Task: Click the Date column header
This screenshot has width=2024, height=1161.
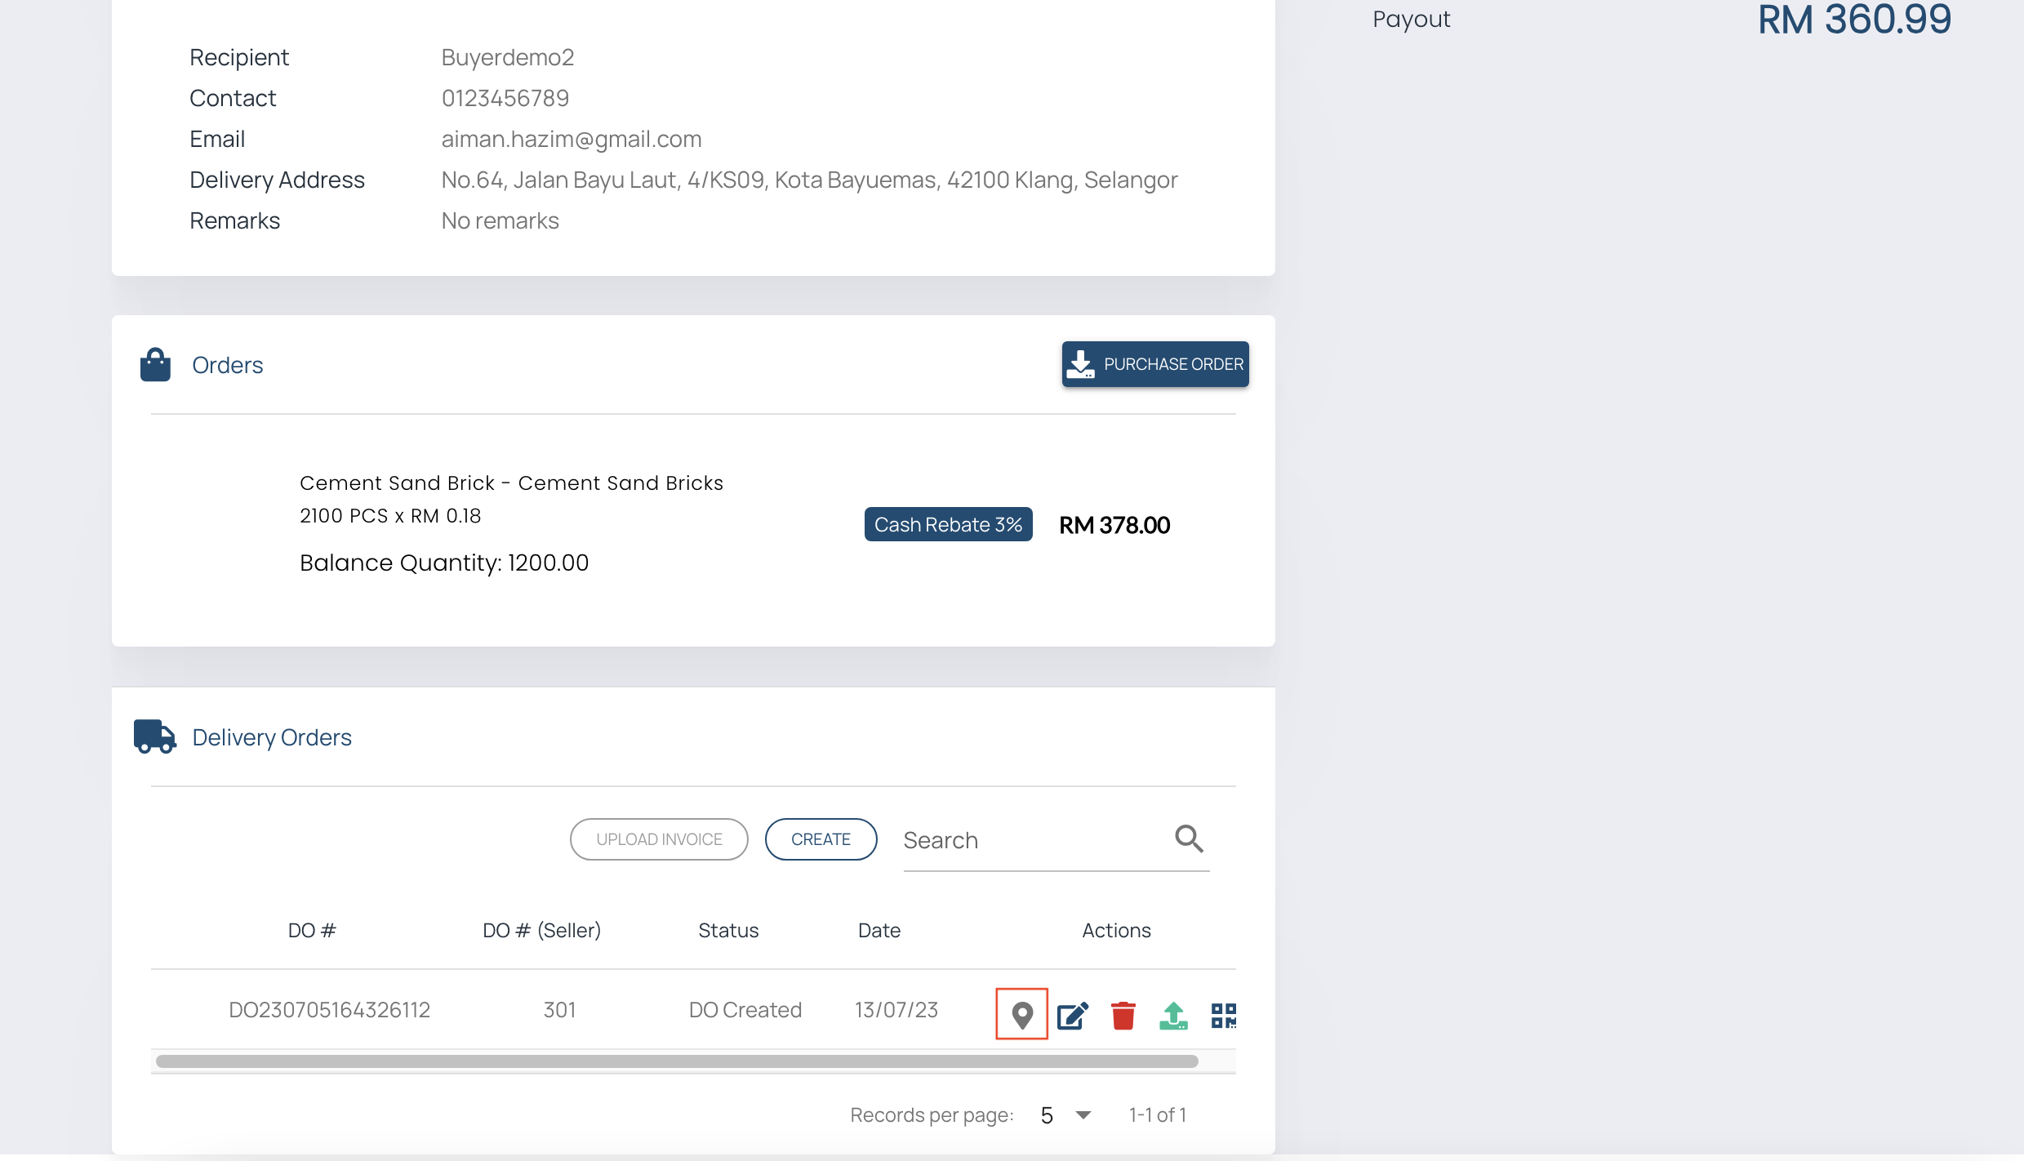Action: click(x=879, y=930)
